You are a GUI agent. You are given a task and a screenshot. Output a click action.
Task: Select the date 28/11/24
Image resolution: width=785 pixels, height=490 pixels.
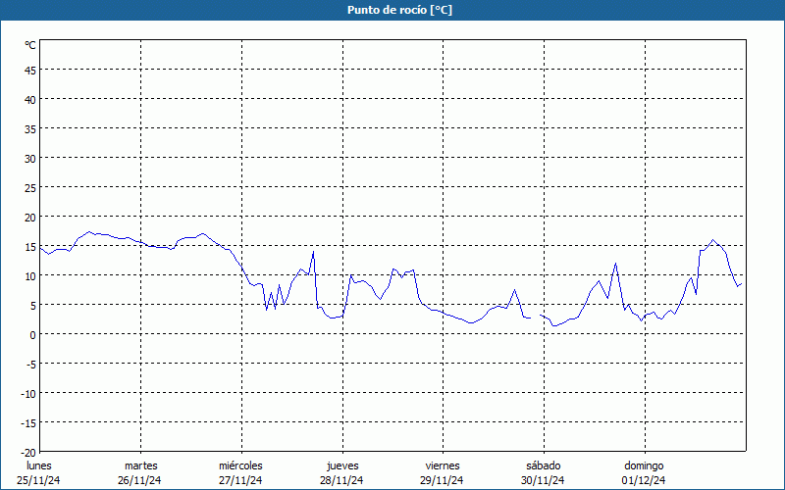pos(341,480)
